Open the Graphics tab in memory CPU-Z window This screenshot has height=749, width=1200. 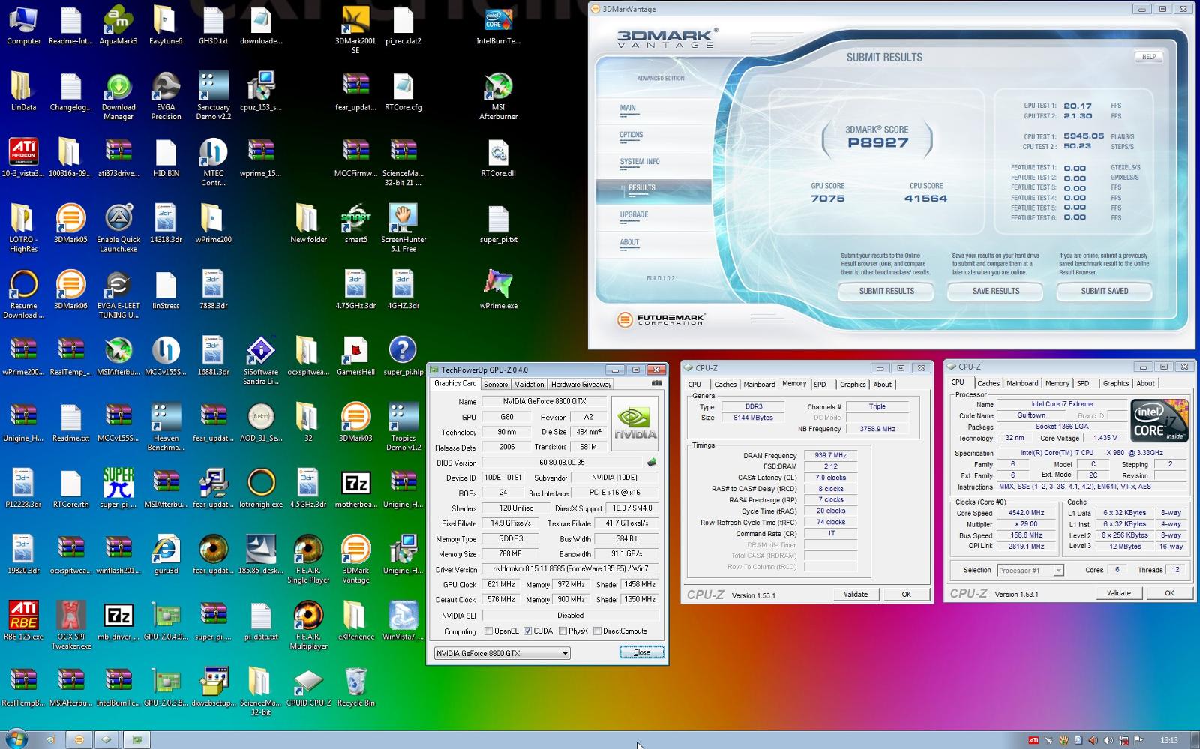point(853,385)
